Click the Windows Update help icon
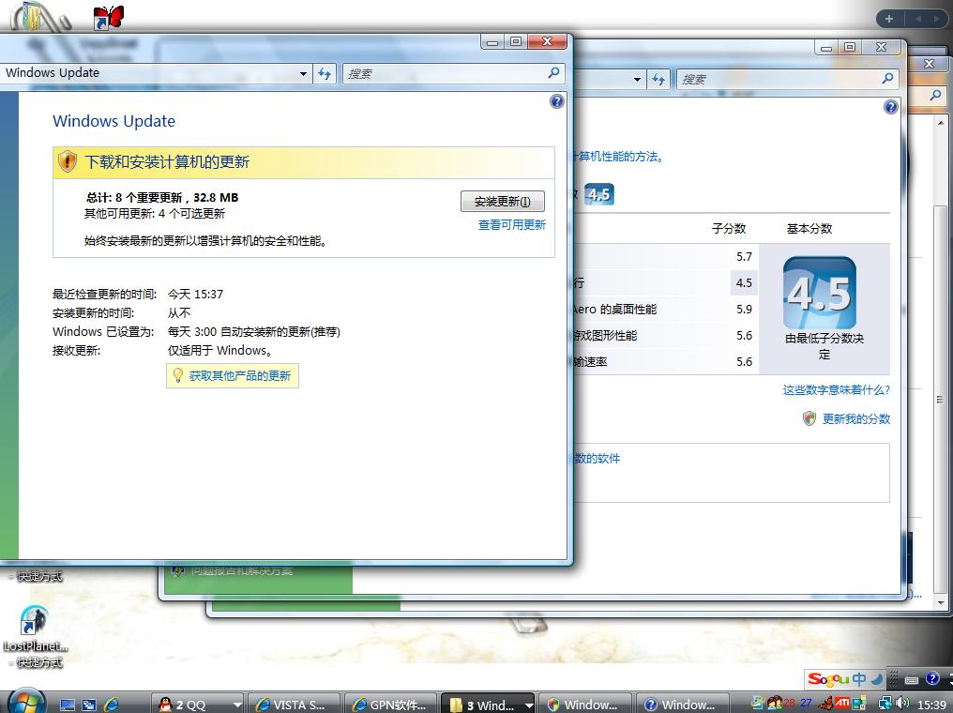This screenshot has height=713, width=953. click(x=557, y=101)
